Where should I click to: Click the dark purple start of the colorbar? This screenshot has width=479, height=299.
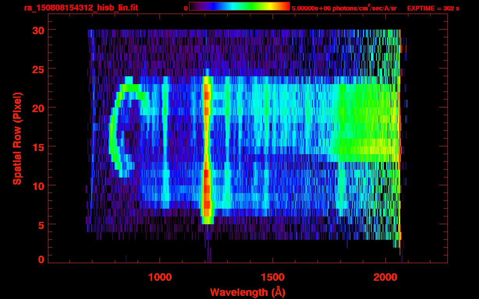point(194,7)
